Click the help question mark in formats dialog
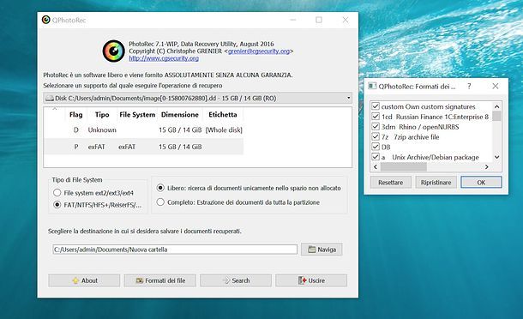Image resolution: width=523 pixels, height=319 pixels. 469,86
